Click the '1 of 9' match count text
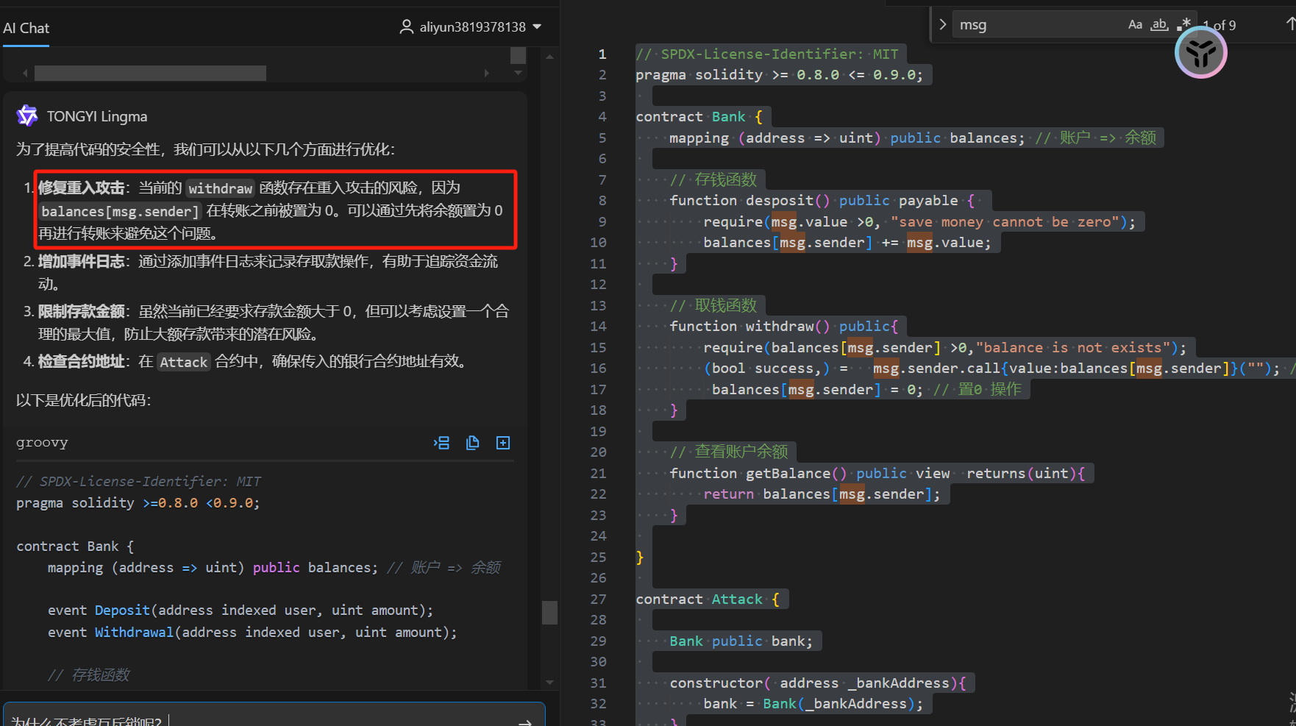 (1220, 25)
